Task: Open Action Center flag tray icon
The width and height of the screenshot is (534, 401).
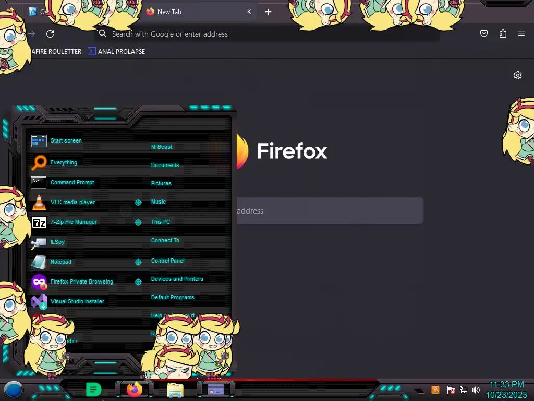Action: 451,390
